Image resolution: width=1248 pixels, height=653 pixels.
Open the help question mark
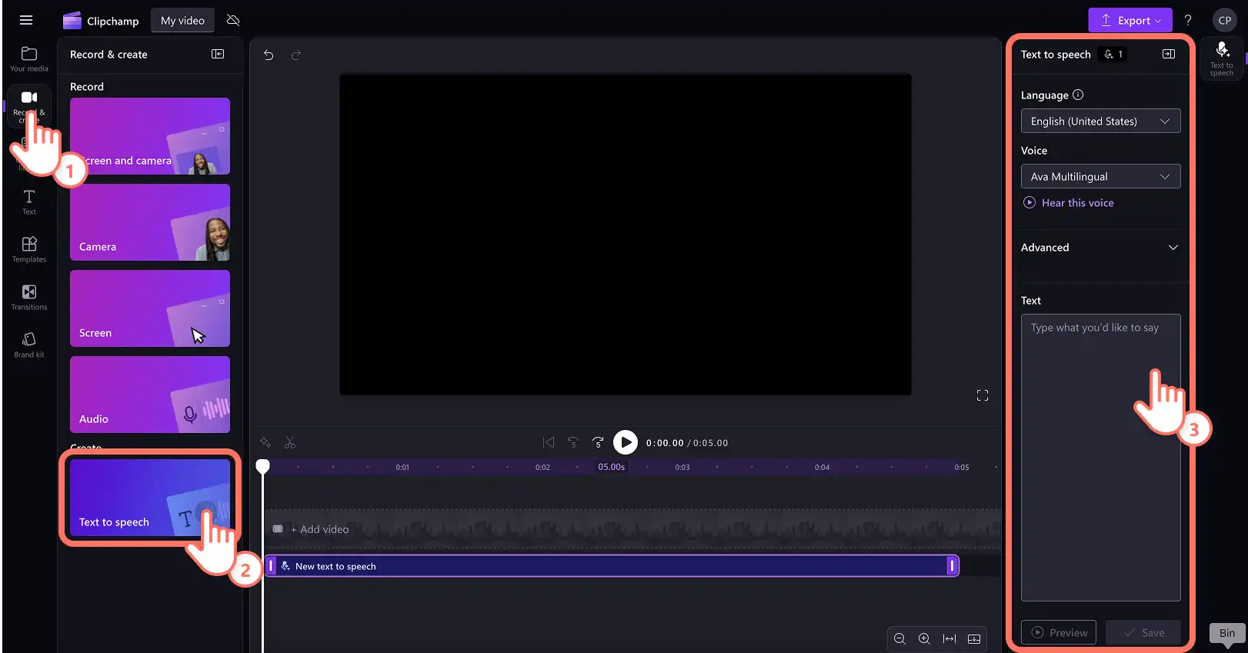coord(1188,20)
